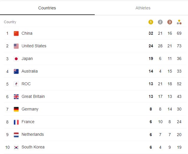
Task: Open the Germany country row
Action: (x=95, y=109)
